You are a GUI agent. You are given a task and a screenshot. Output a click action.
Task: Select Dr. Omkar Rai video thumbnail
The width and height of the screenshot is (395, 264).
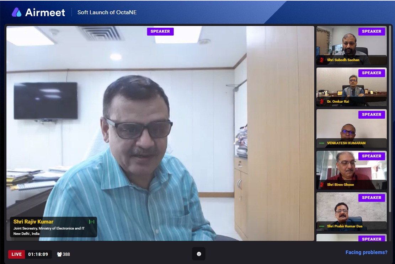pos(351,87)
